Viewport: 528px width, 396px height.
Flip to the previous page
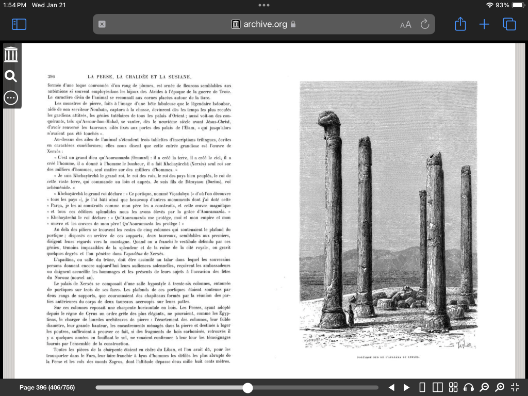point(391,387)
